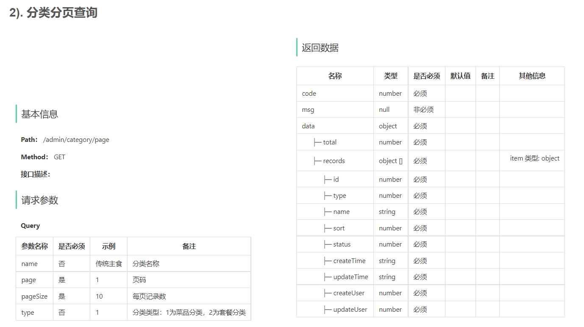The image size is (584, 327).
Task: Select the "data" field name
Action: 308,126
